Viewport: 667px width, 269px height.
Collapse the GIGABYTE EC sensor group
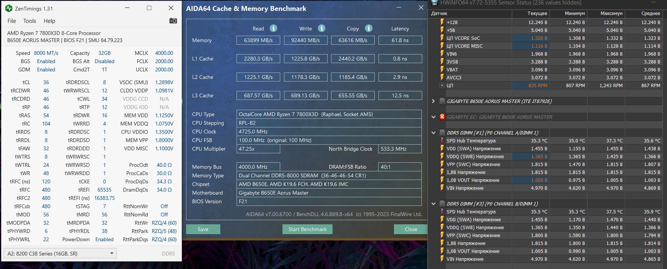pos(433,117)
